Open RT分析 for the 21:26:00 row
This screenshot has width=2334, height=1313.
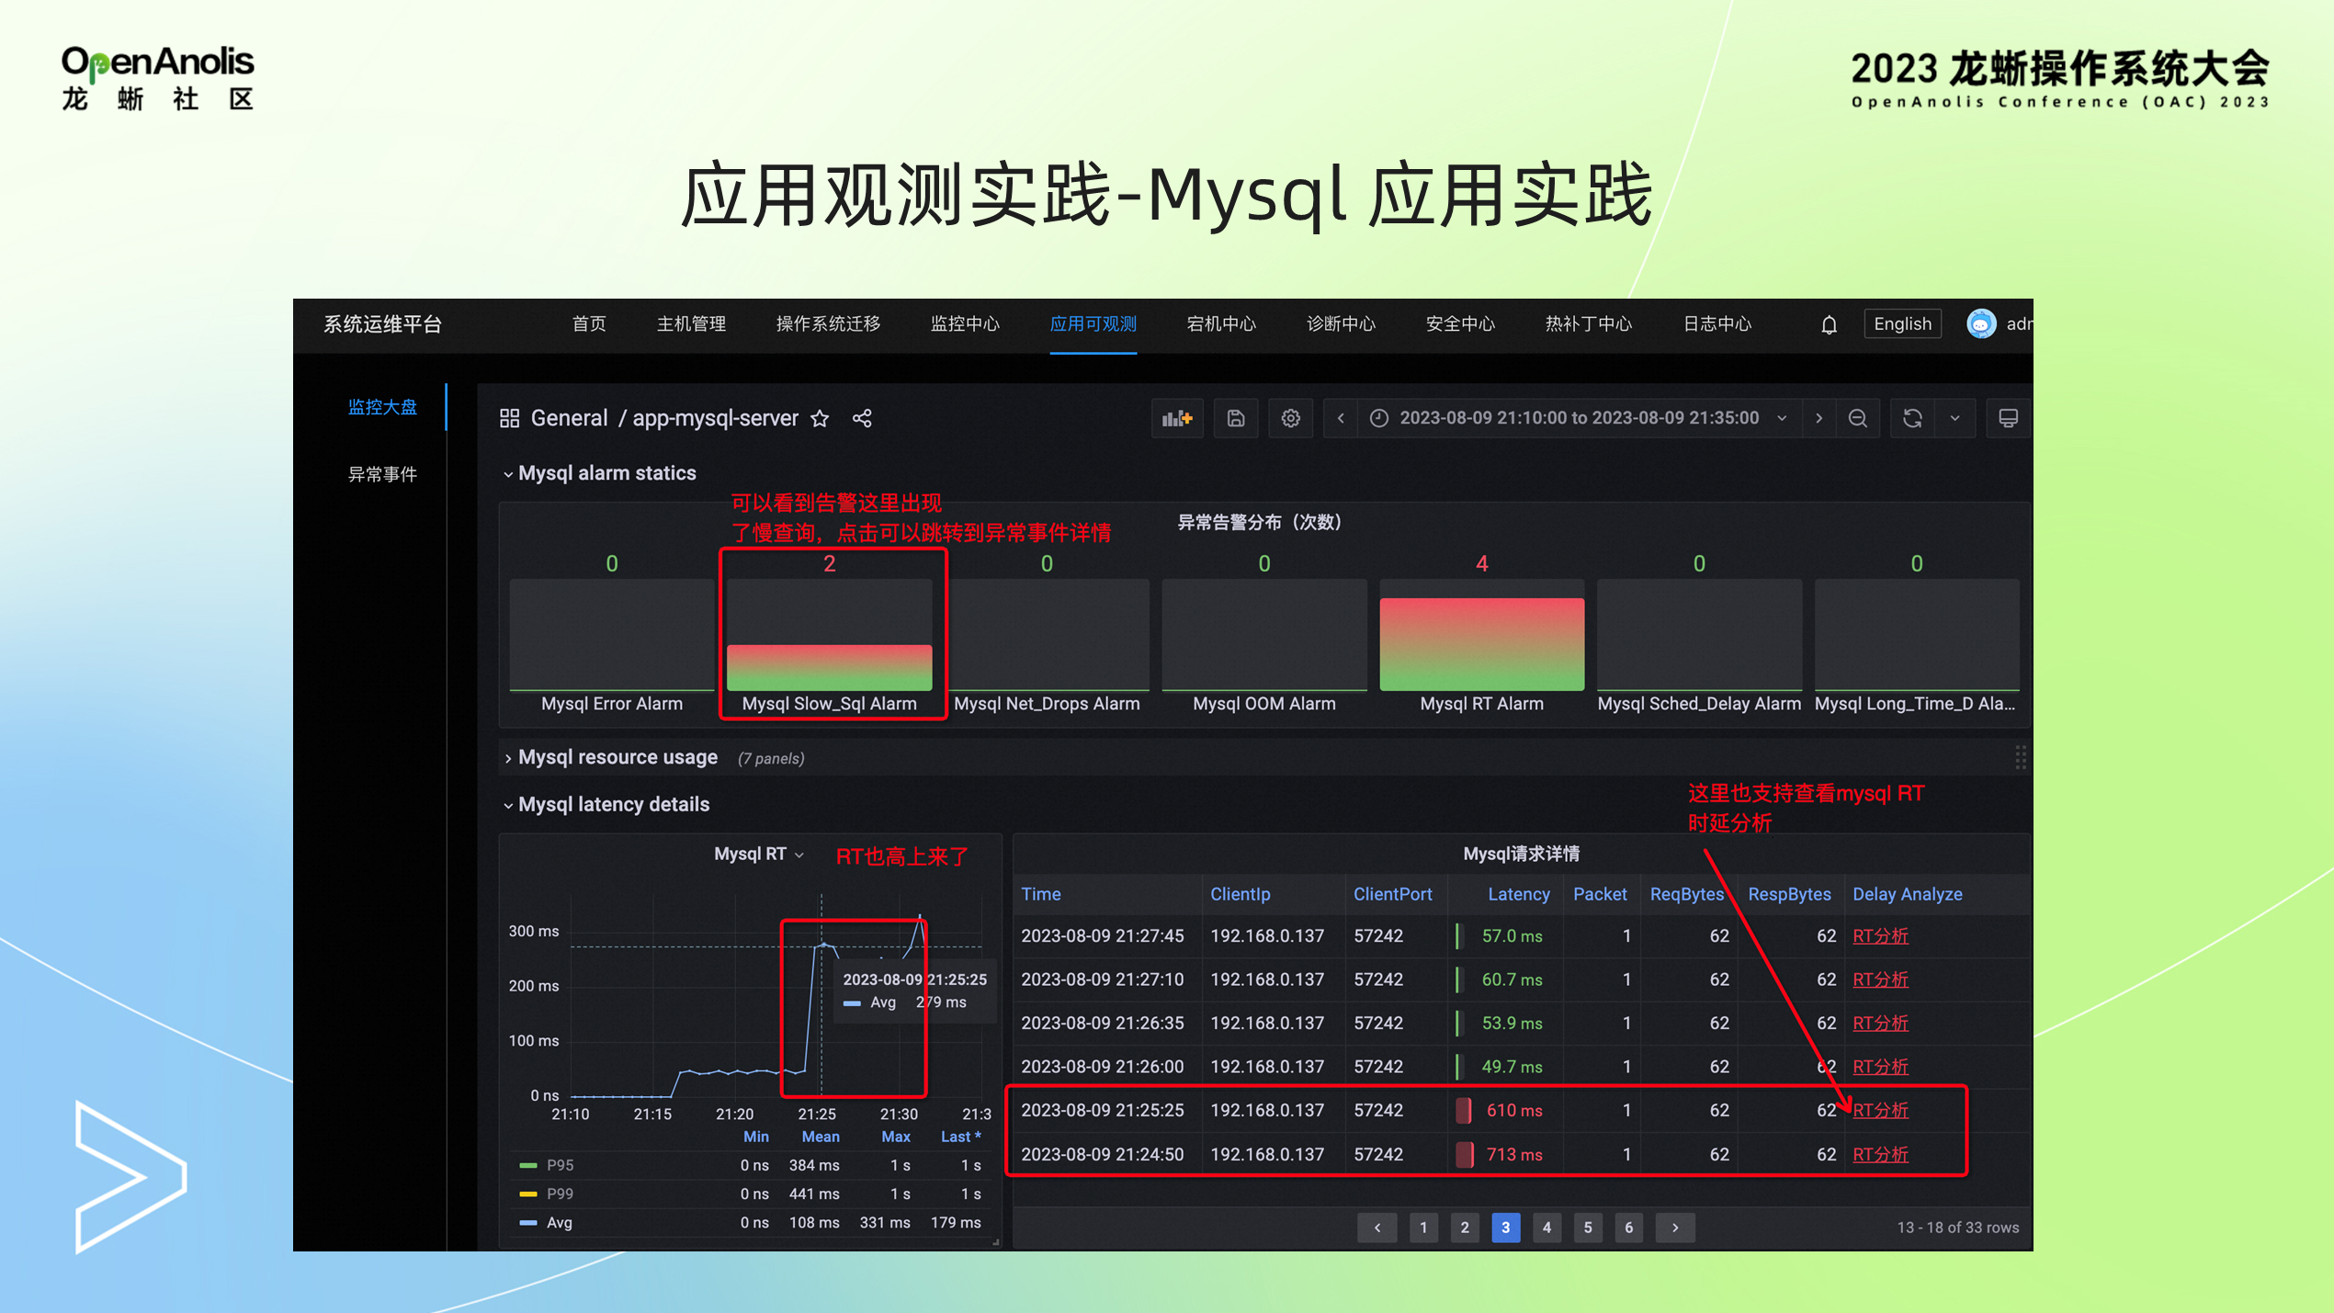click(x=1880, y=1067)
